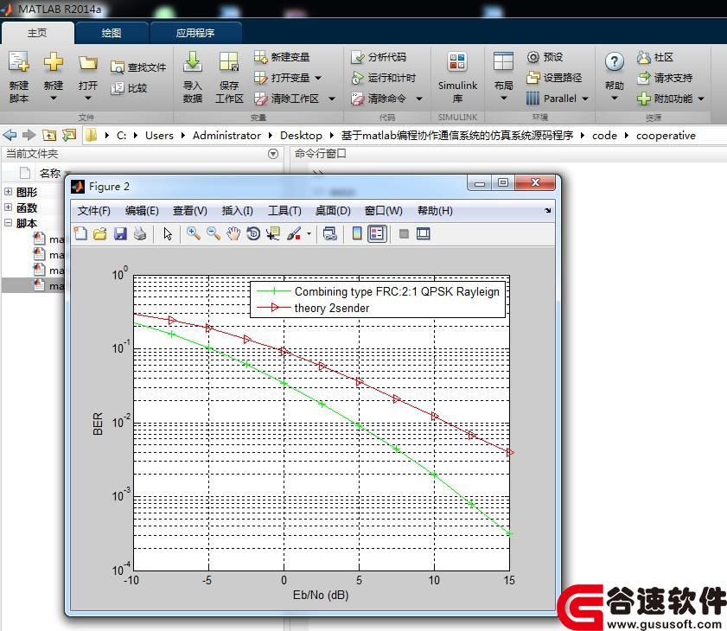The height and width of the screenshot is (631, 727).
Task: Click the Analyze Code (分析代码) button
Action: 379,57
